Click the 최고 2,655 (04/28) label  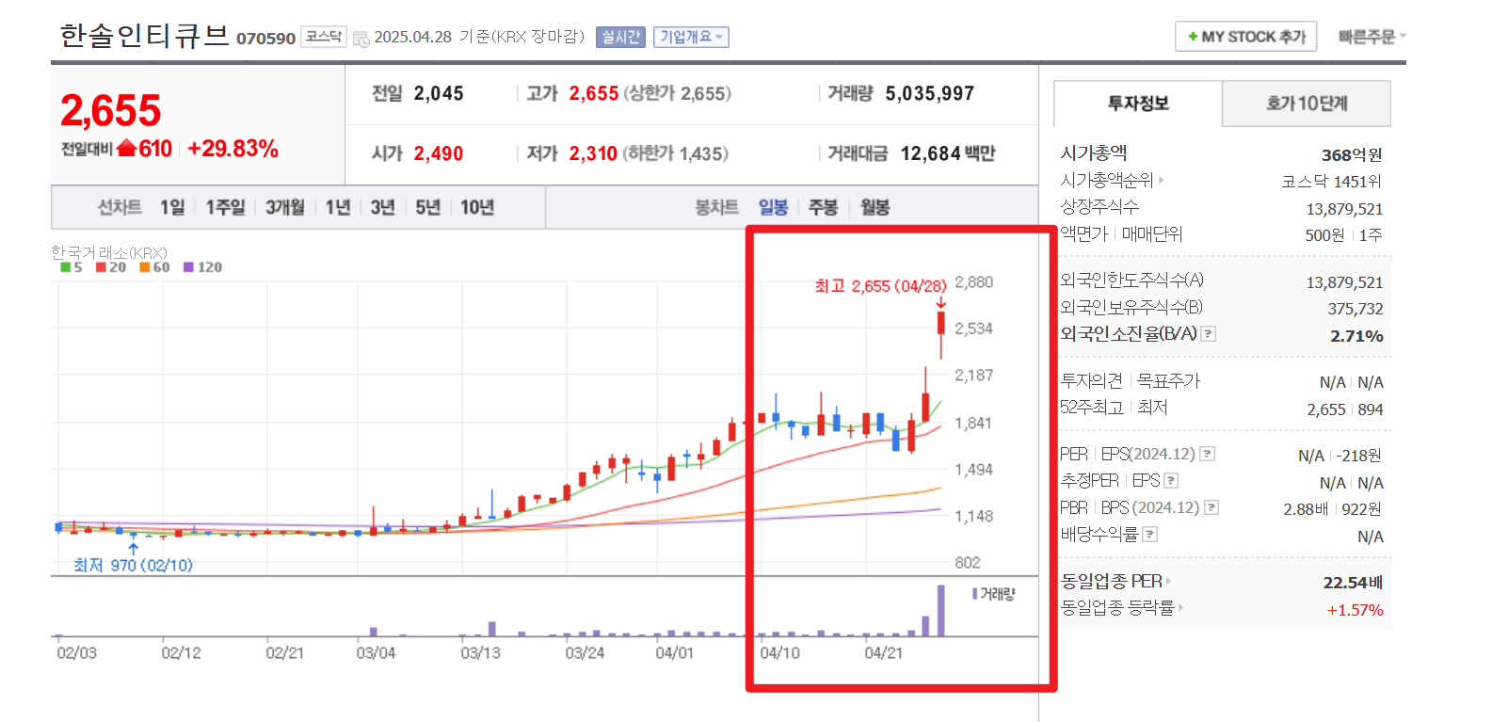coord(880,286)
